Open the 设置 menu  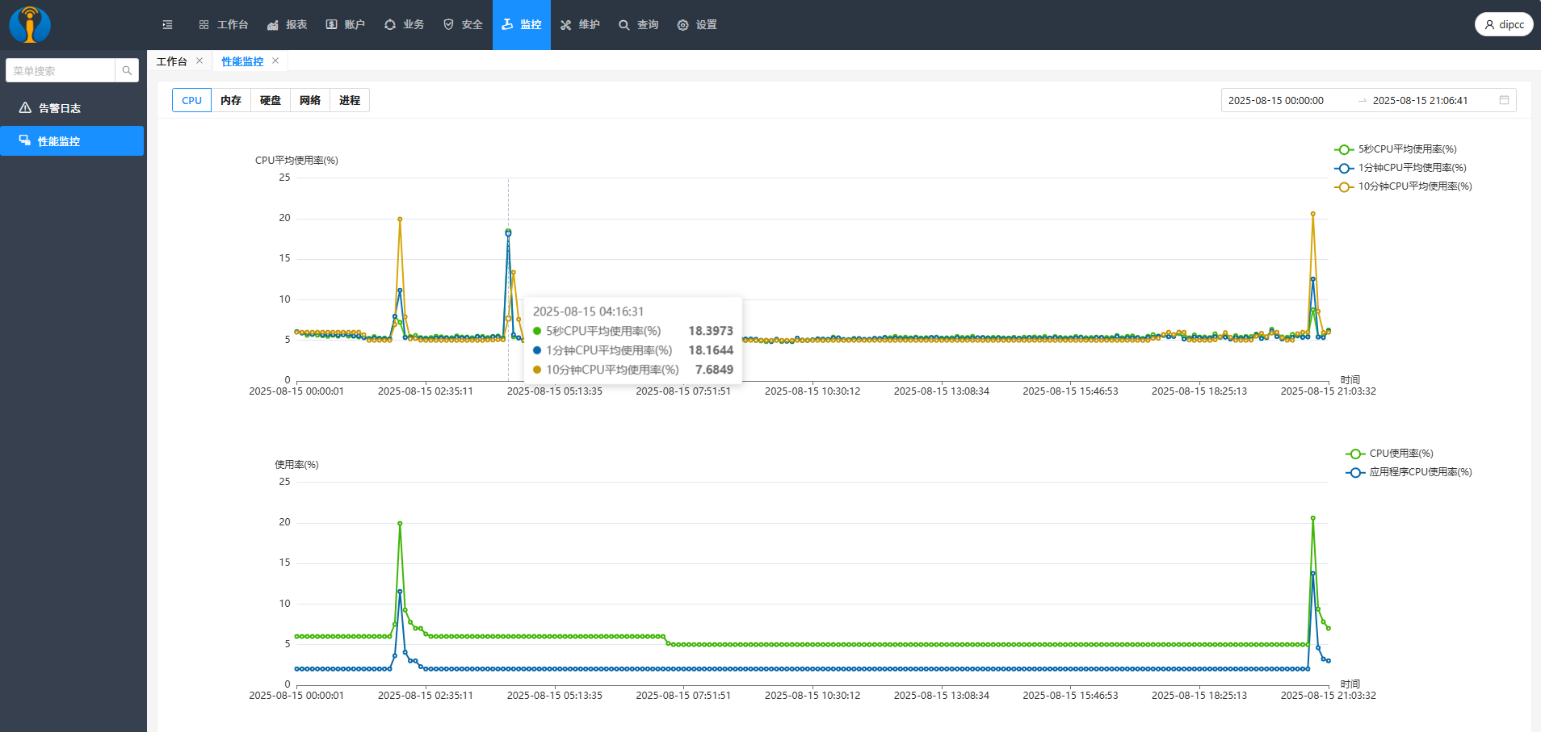pyautogui.click(x=697, y=25)
